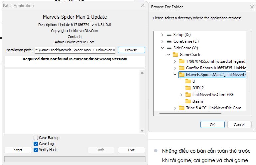Viewport: 256px width, 165px height.
Task: Click the Installation path text field
Action: [x=75, y=50]
